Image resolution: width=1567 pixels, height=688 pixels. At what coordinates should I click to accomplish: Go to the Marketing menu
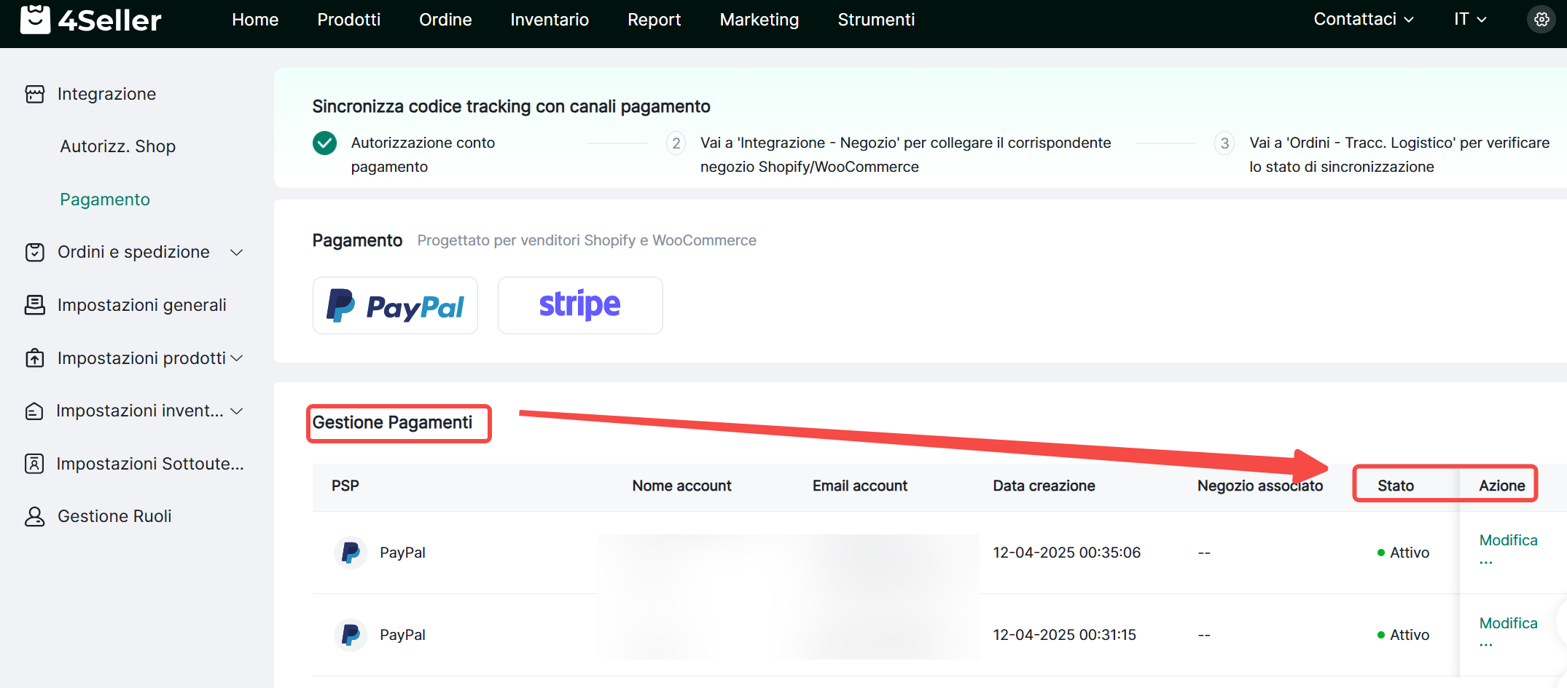click(759, 20)
